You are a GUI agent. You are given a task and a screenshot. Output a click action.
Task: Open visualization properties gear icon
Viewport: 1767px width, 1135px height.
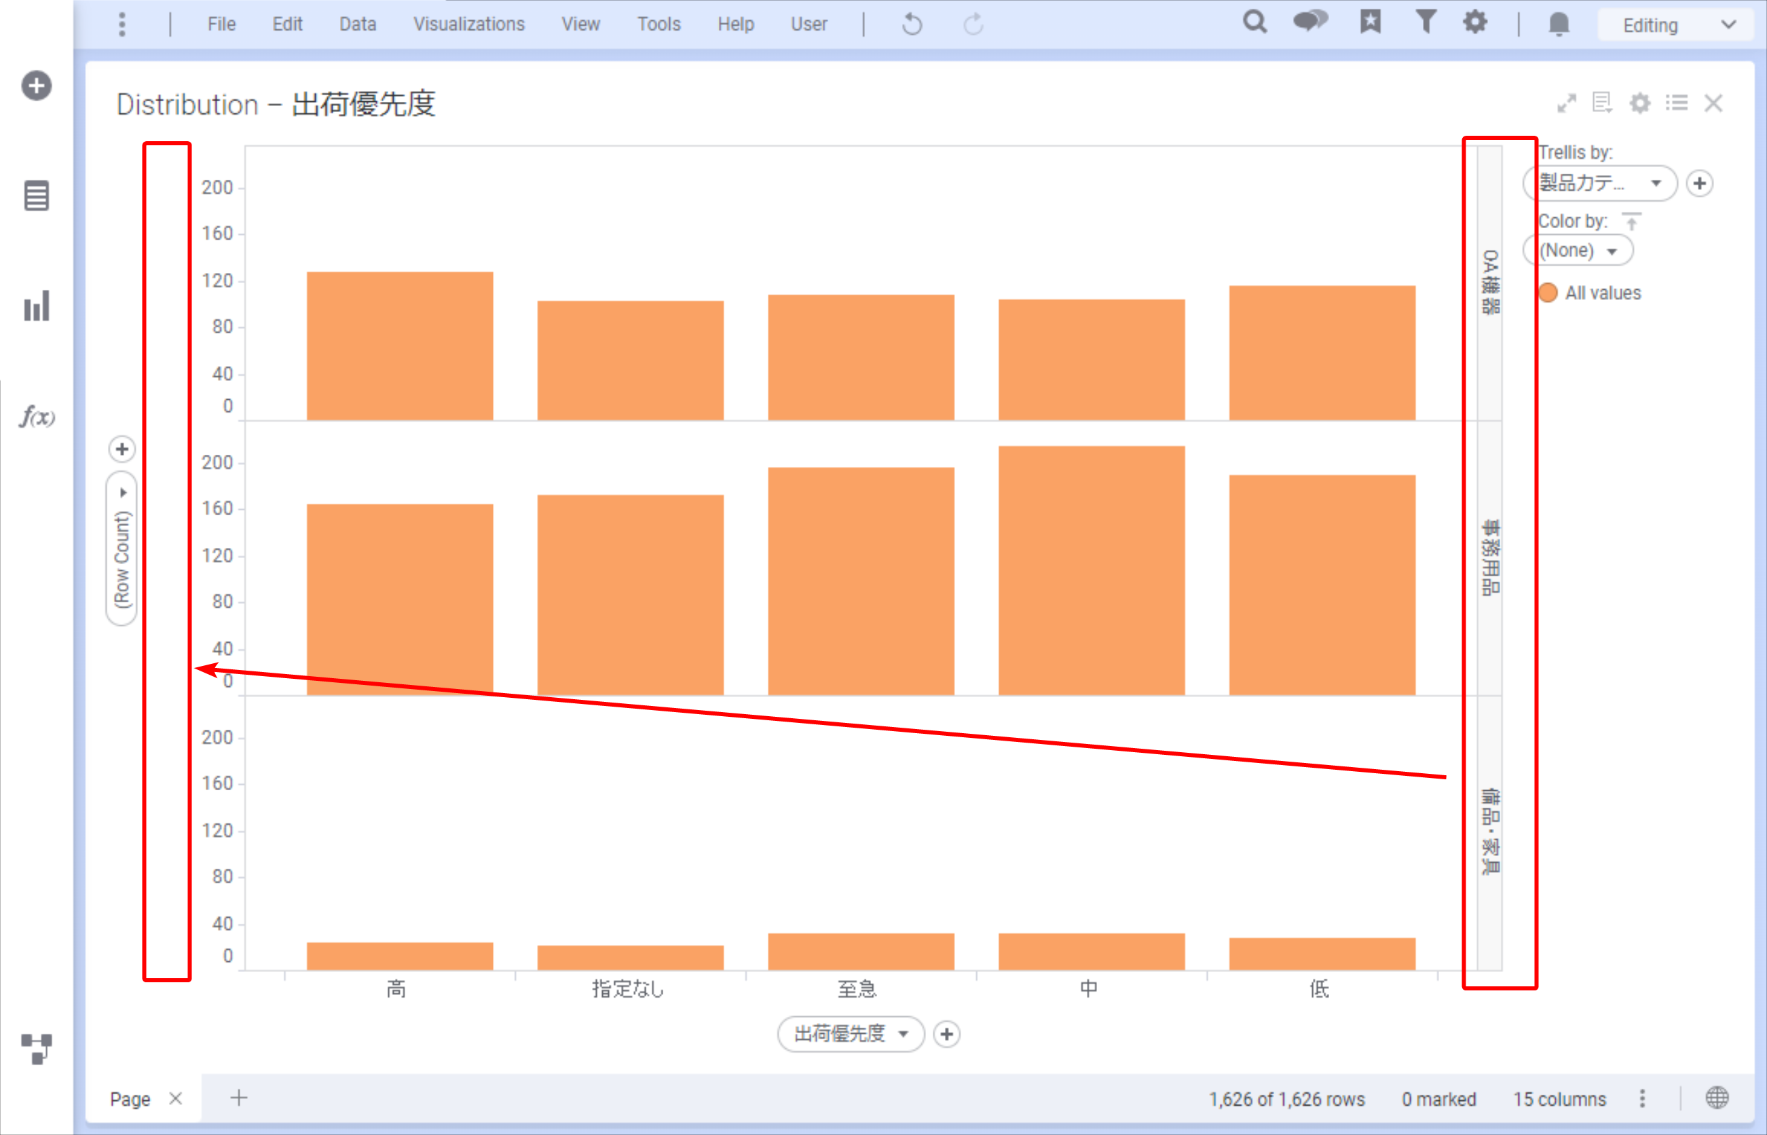coord(1639,103)
